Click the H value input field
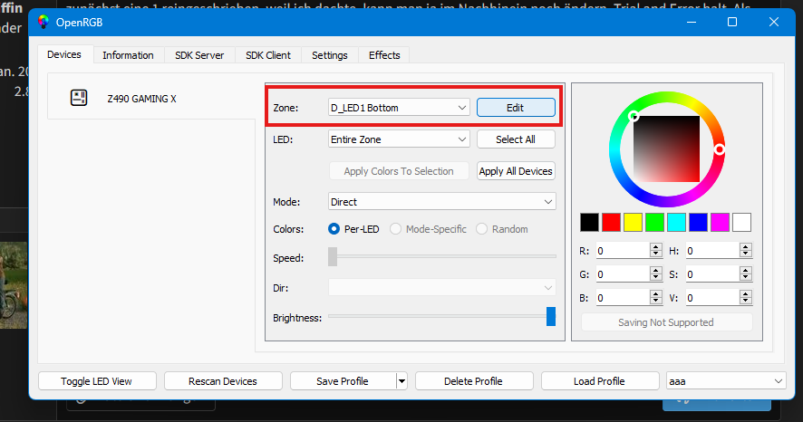This screenshot has height=422, width=803. coord(713,251)
